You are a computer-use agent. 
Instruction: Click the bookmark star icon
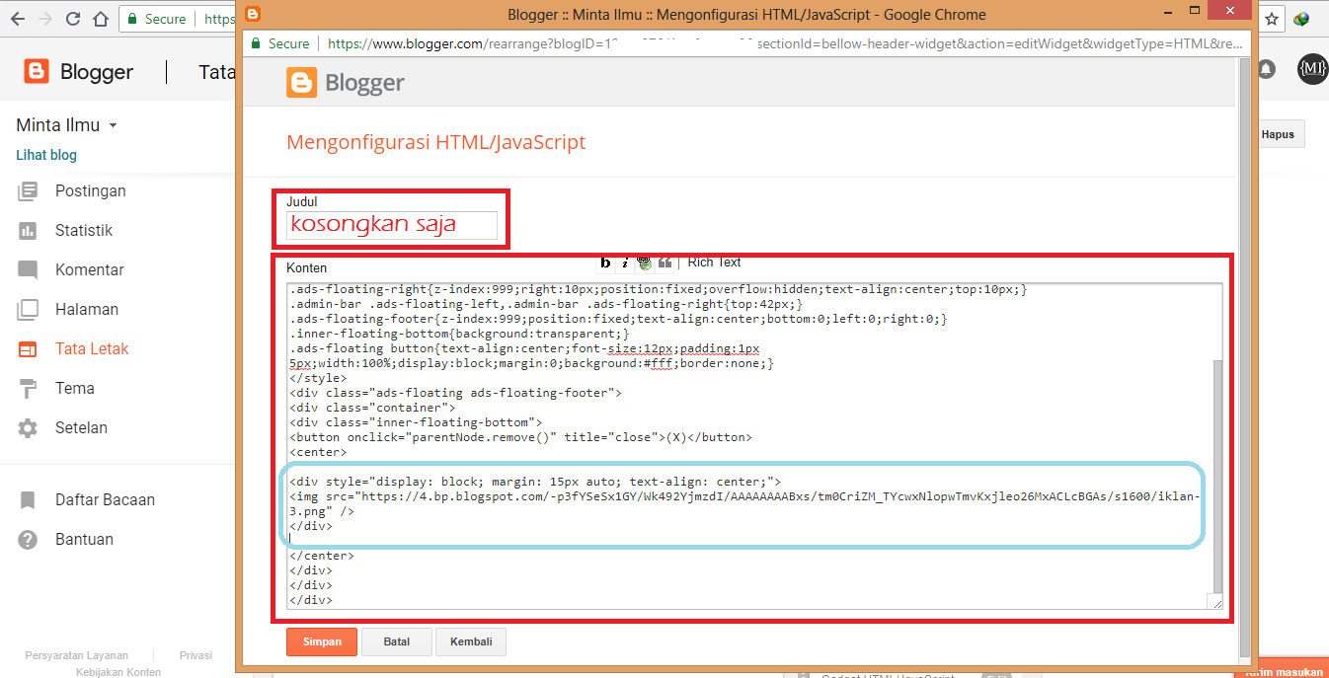click(x=1272, y=18)
